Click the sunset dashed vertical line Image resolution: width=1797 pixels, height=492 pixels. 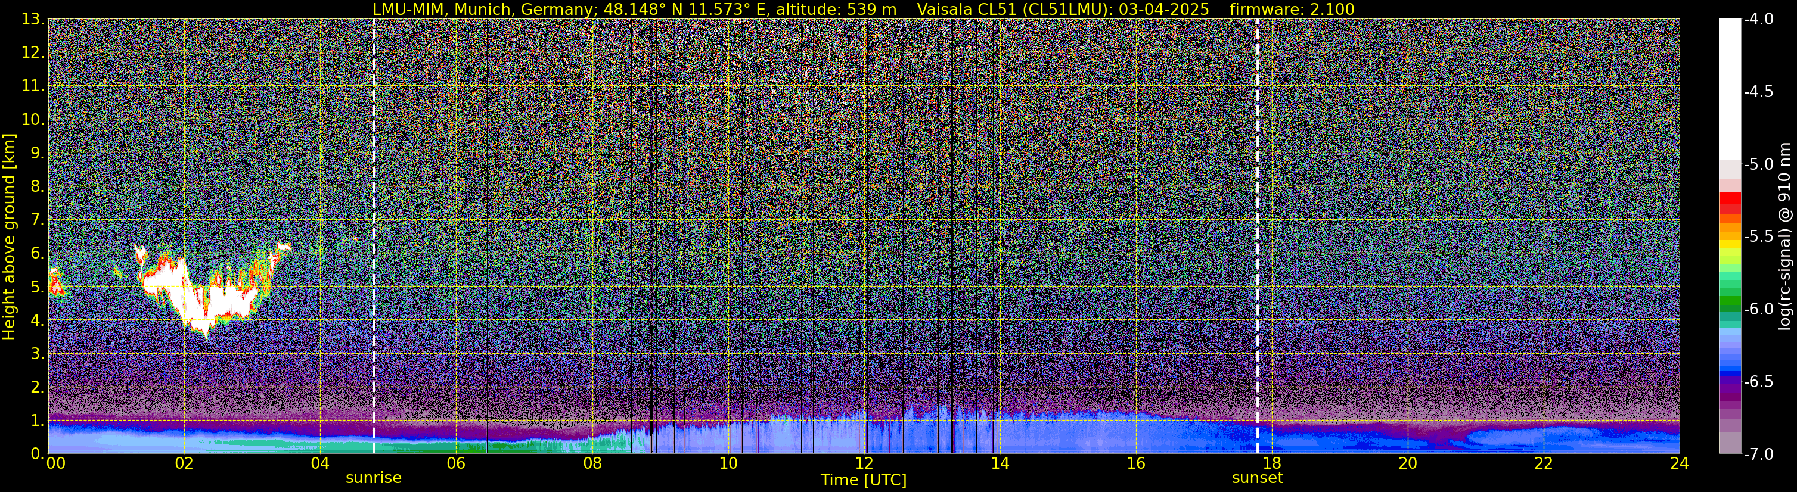click(x=1258, y=236)
